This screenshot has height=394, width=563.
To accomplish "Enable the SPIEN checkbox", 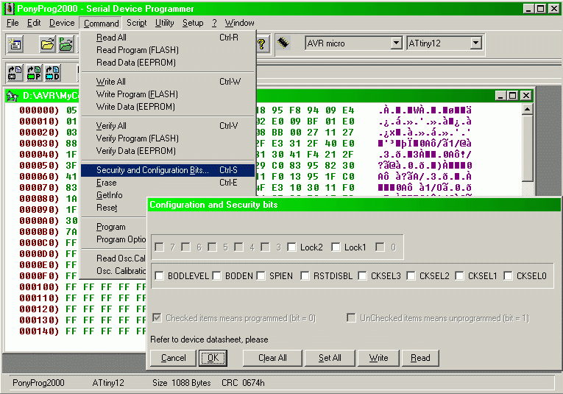I will [x=261, y=276].
